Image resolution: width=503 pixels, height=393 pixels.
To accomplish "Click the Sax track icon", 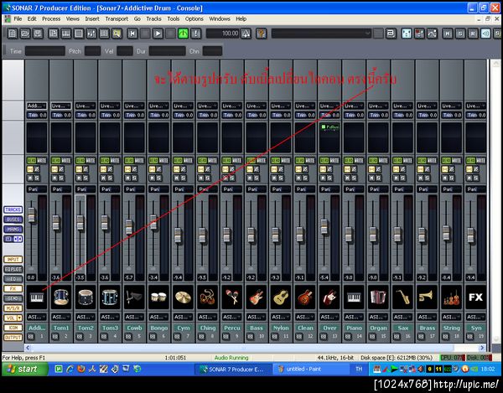I will [402, 297].
